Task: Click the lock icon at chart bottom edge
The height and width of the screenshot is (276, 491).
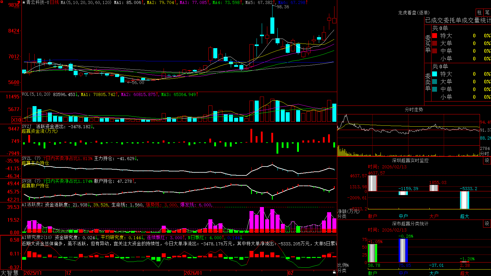Action: click(334, 272)
